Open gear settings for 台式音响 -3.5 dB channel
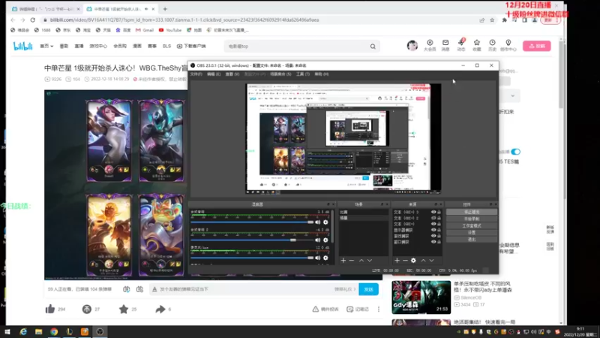This screenshot has height=338, width=600. point(325,222)
